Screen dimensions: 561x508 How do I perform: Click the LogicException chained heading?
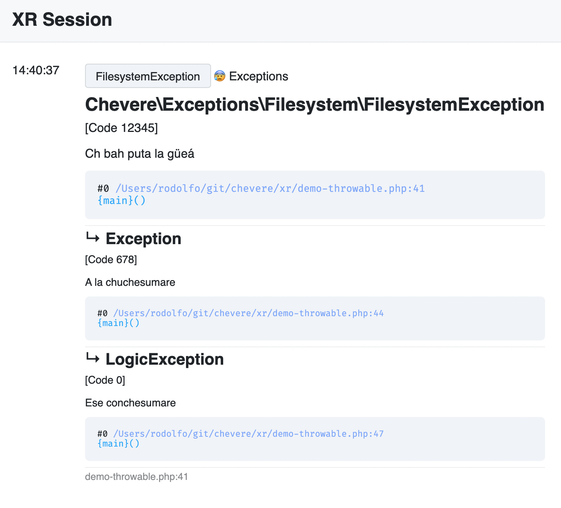[x=165, y=359]
